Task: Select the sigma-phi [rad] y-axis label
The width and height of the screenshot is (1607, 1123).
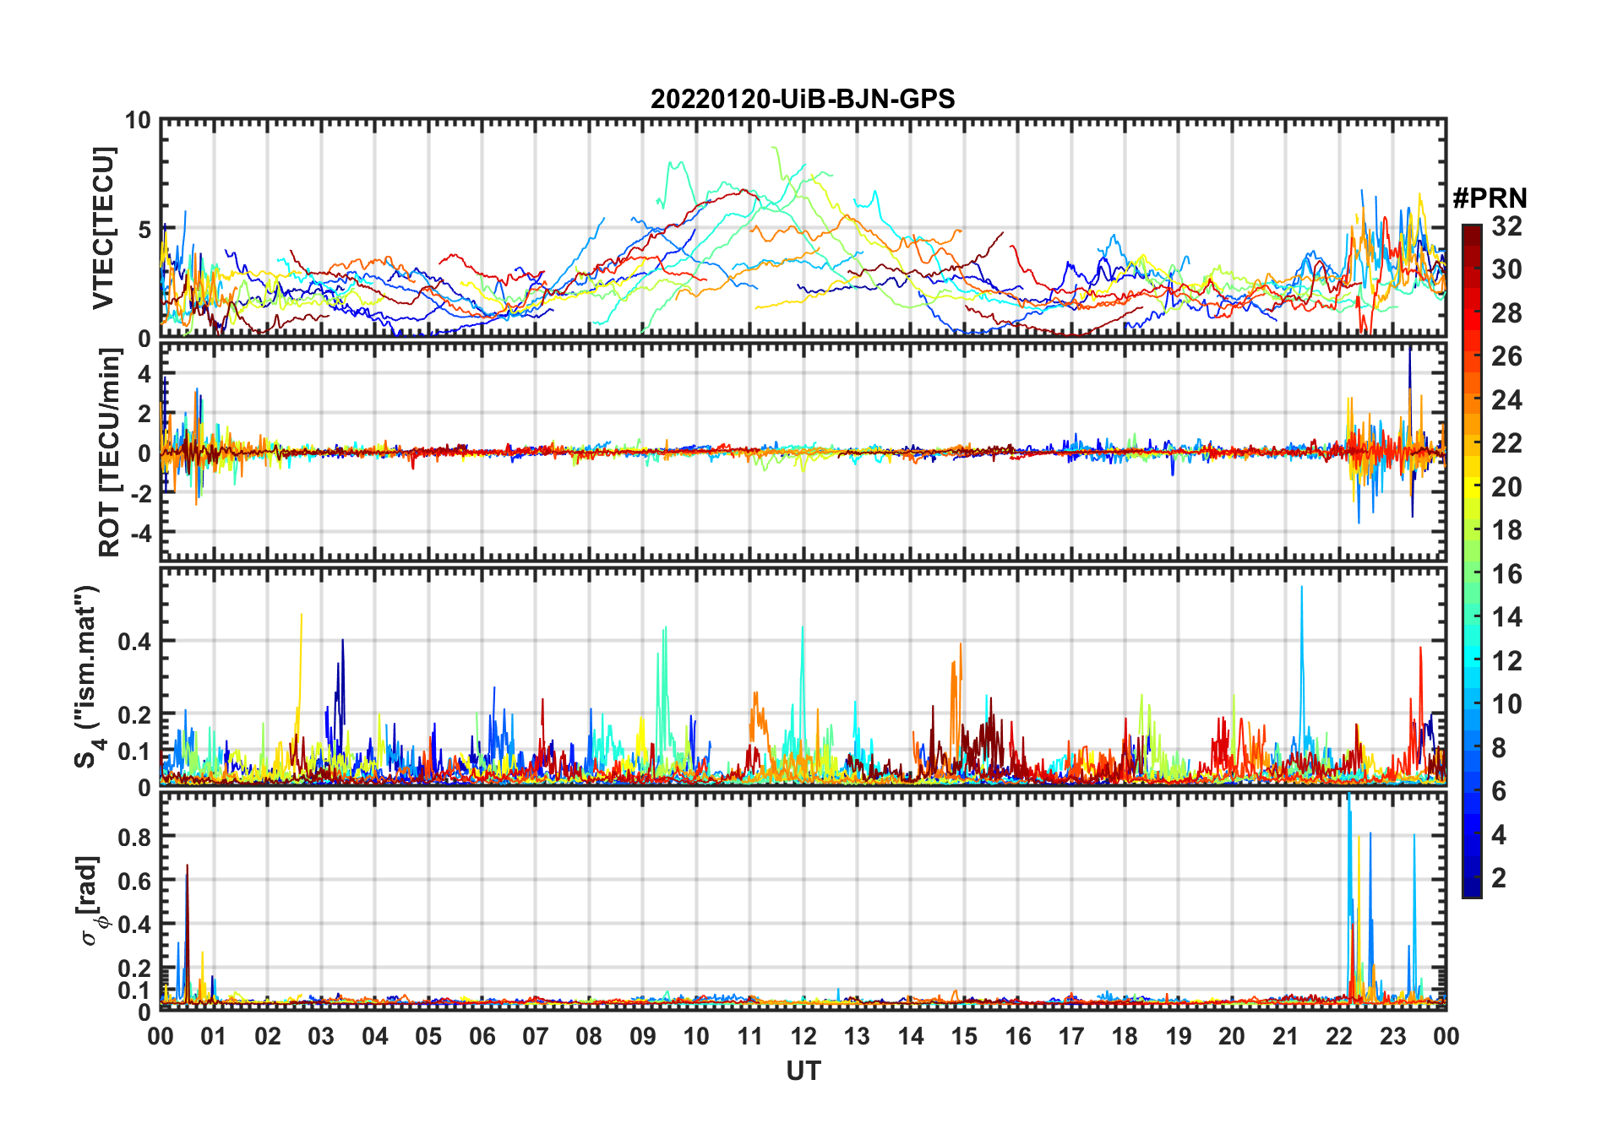Action: [x=89, y=901]
